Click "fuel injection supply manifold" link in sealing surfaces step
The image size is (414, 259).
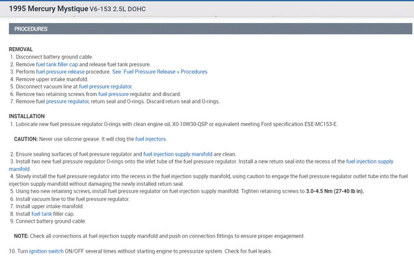pos(179,154)
